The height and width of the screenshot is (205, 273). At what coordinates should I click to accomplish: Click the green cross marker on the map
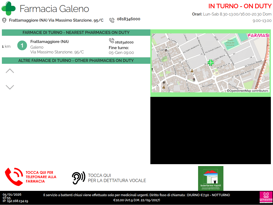coord(211,63)
